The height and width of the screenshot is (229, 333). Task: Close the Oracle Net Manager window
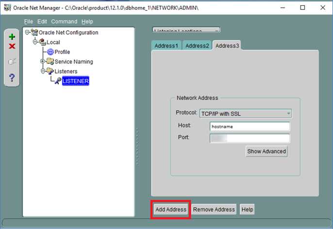pyautogui.click(x=323, y=8)
